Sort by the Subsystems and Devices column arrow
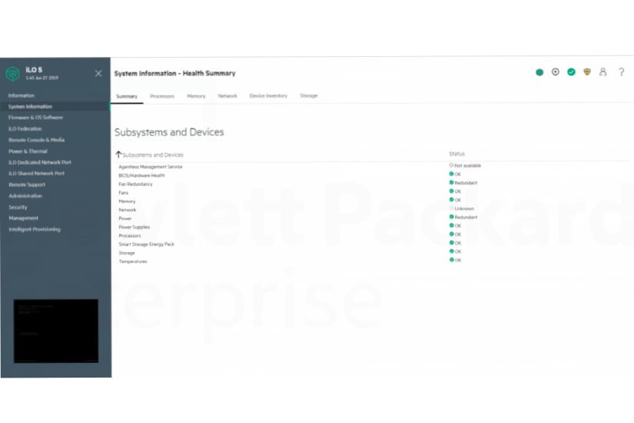The height and width of the screenshot is (423, 634). tap(118, 155)
